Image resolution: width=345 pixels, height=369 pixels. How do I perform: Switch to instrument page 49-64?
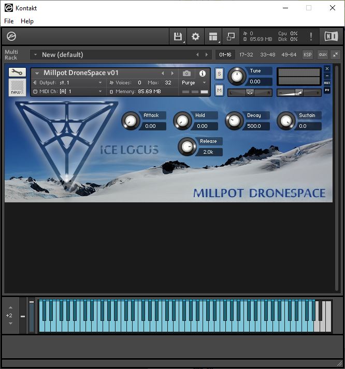289,54
